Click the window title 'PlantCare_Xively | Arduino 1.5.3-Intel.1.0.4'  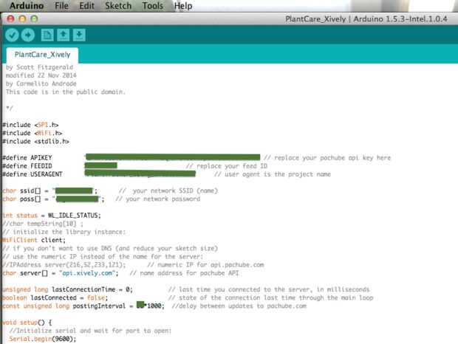pyautogui.click(x=366, y=19)
